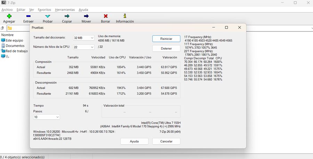Click the 21161 MB size value
313x159 pixels.
click(x=72, y=94)
